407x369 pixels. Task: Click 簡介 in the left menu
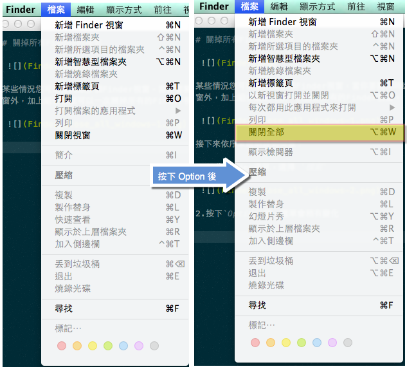(x=64, y=155)
